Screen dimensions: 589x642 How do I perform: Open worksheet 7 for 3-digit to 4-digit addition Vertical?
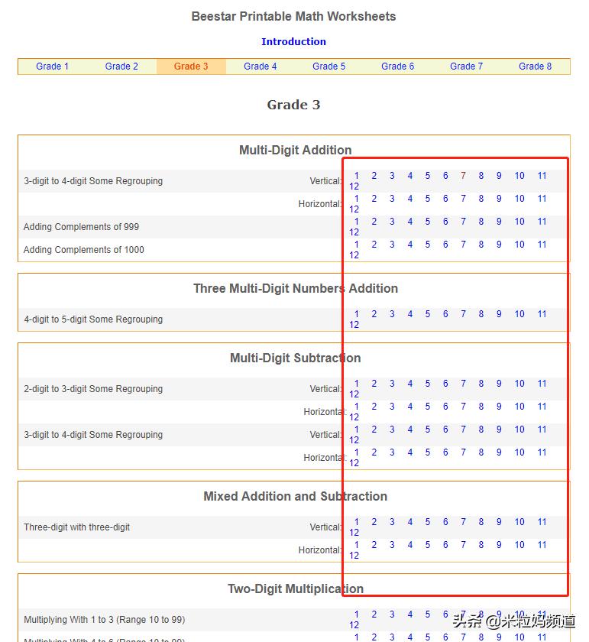click(x=463, y=176)
